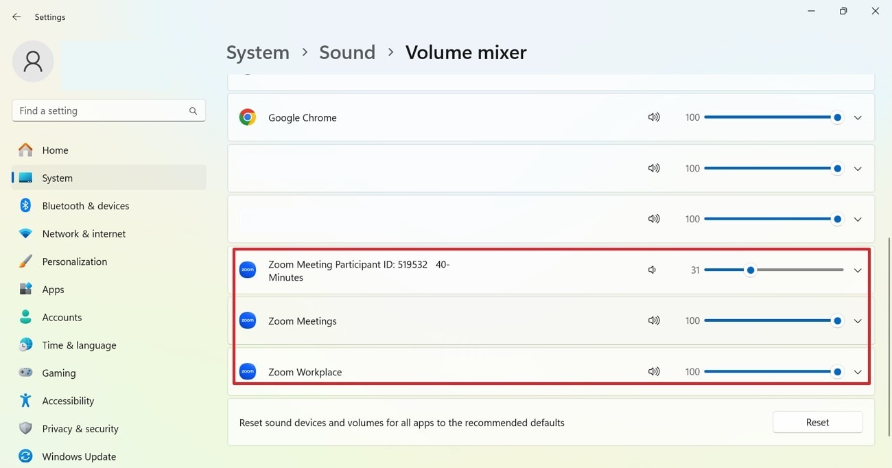Screen dimensions: 892x468
Task: Click the Zoom Meetings app icon
Action: point(248,320)
